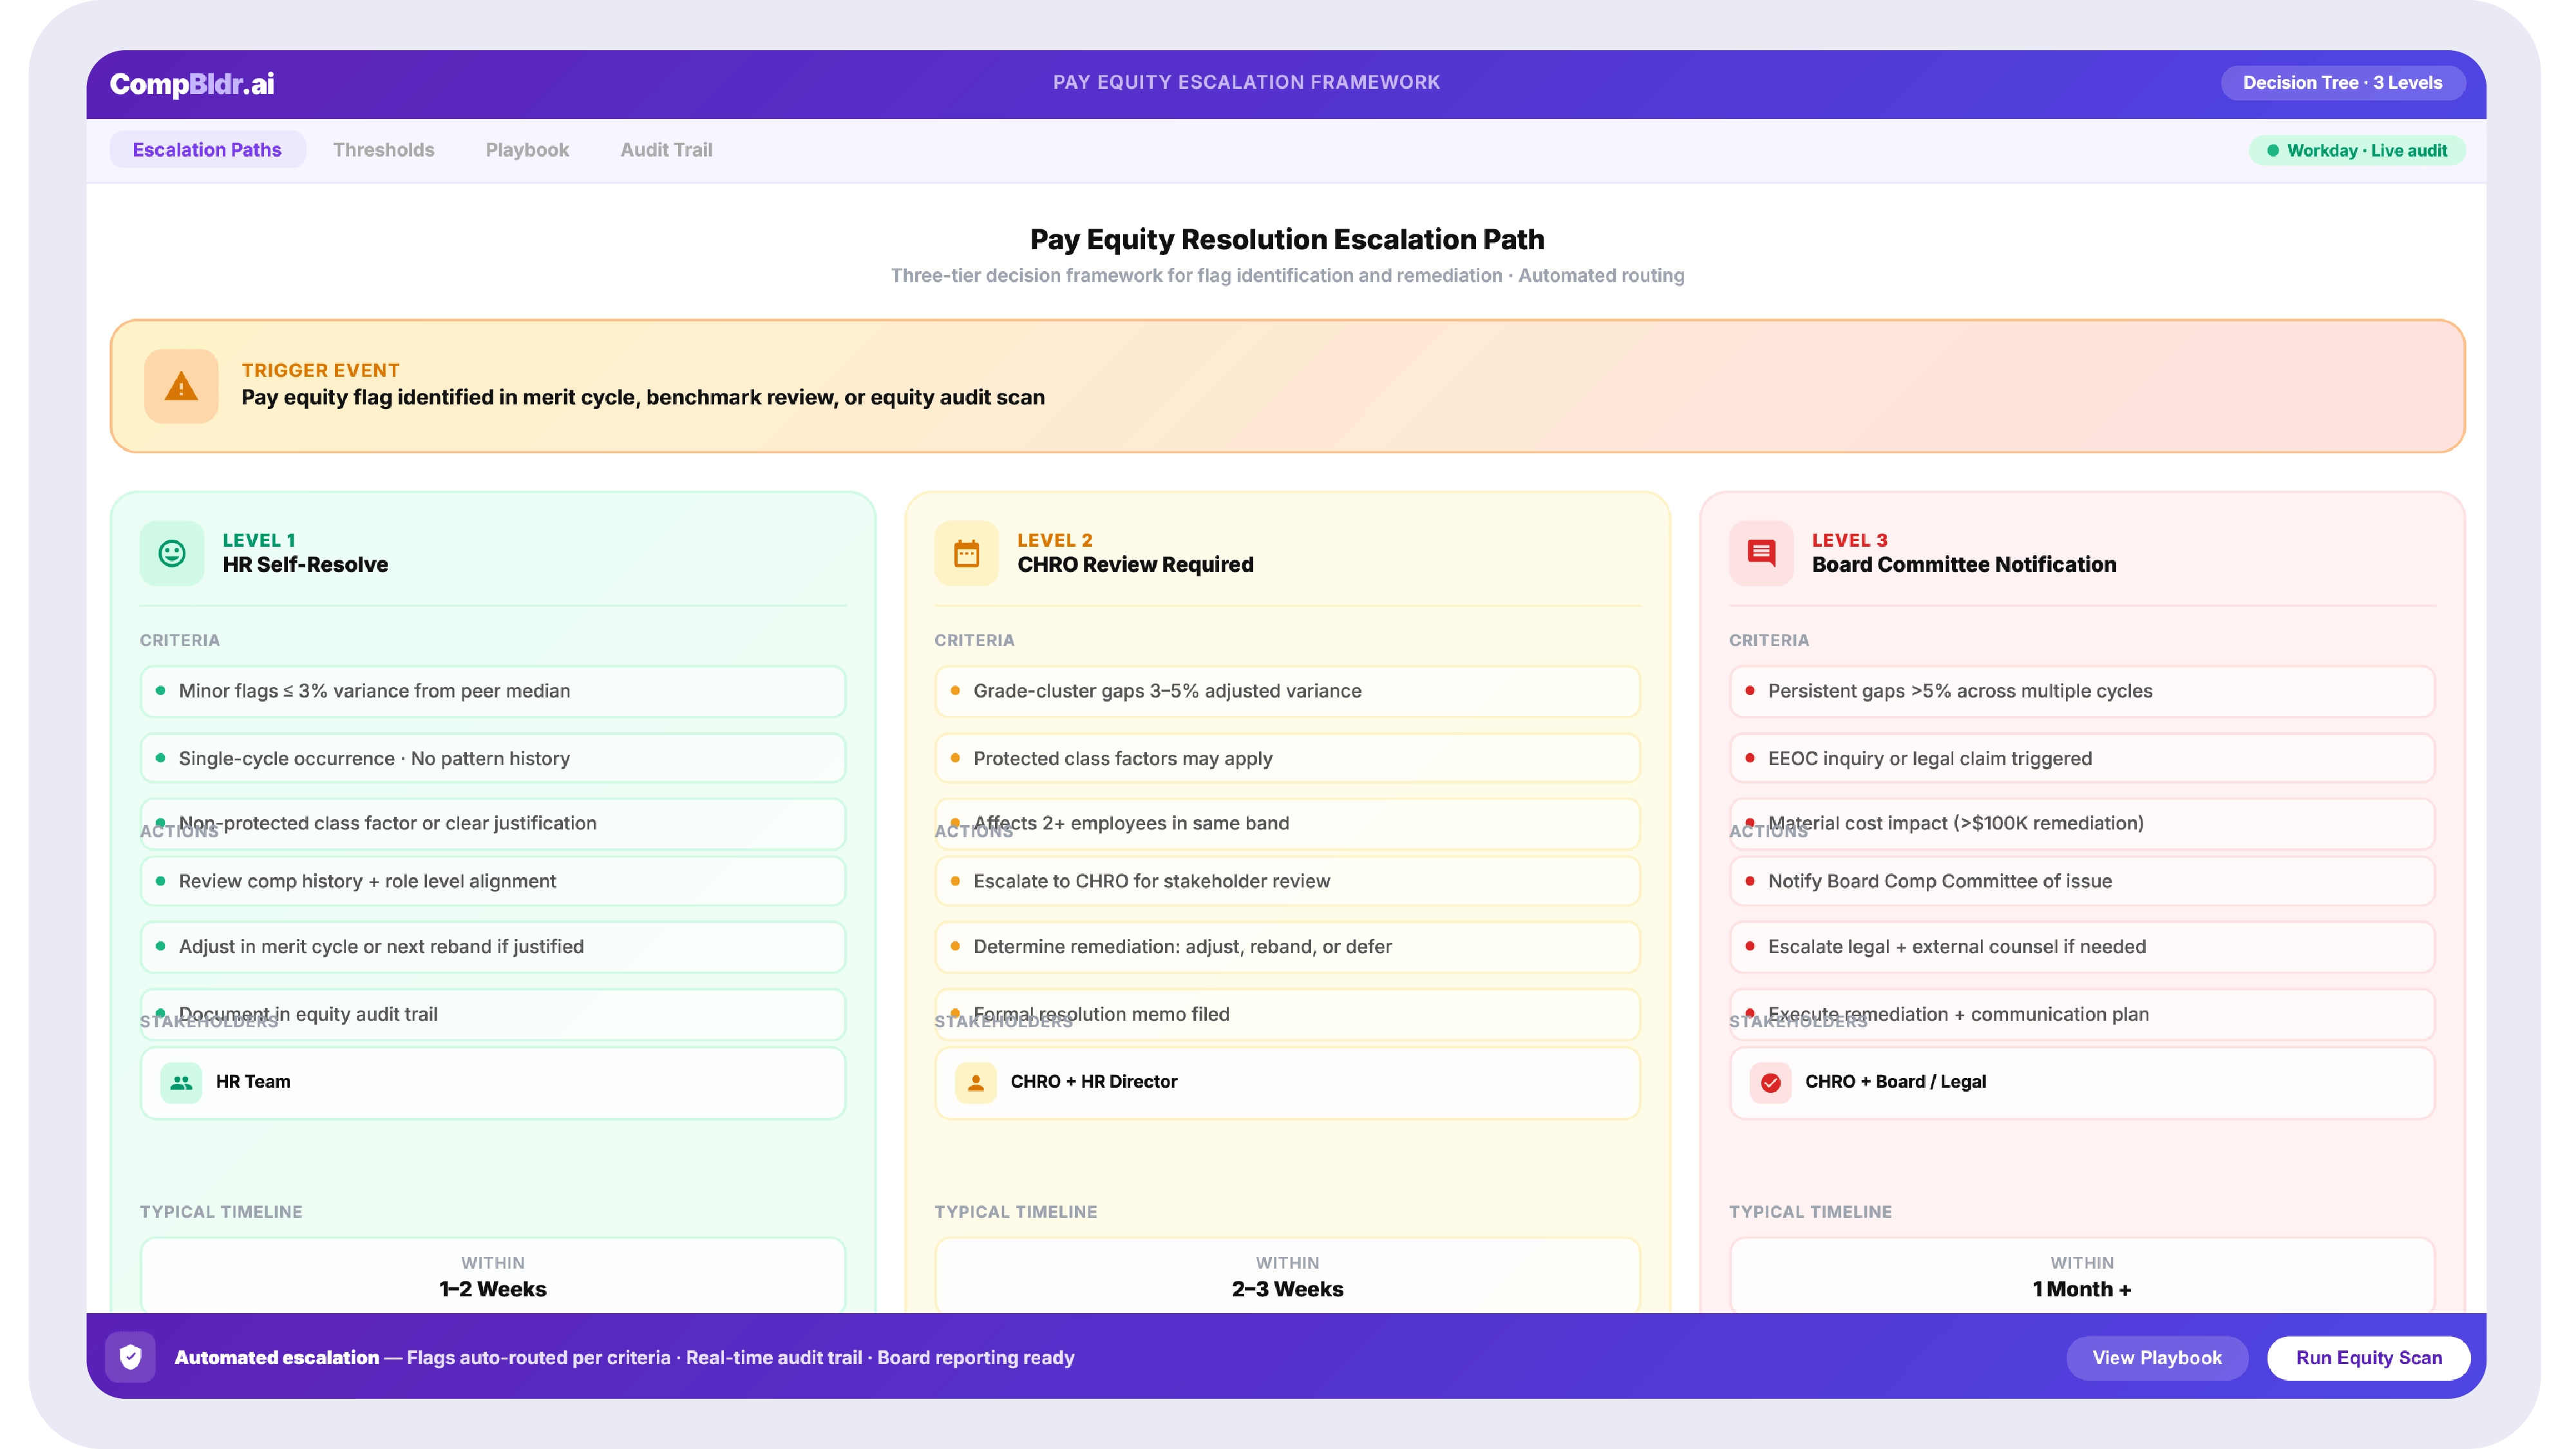Click the Level 3 message icon
Screen dimensions: 2576x1449
click(1761, 553)
